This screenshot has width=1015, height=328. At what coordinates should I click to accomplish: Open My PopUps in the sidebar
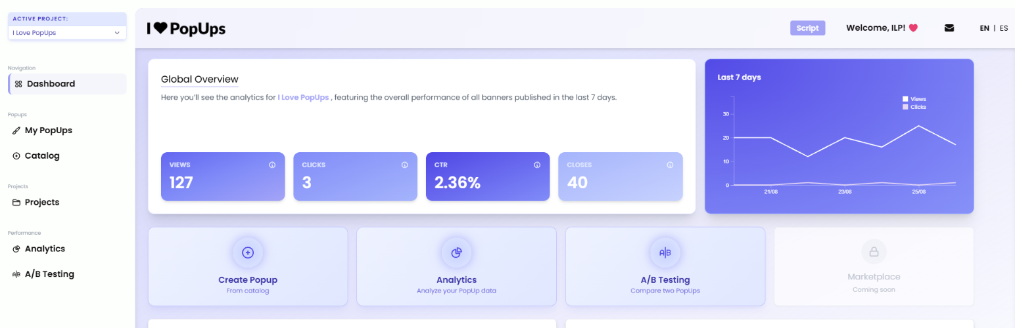(x=48, y=131)
